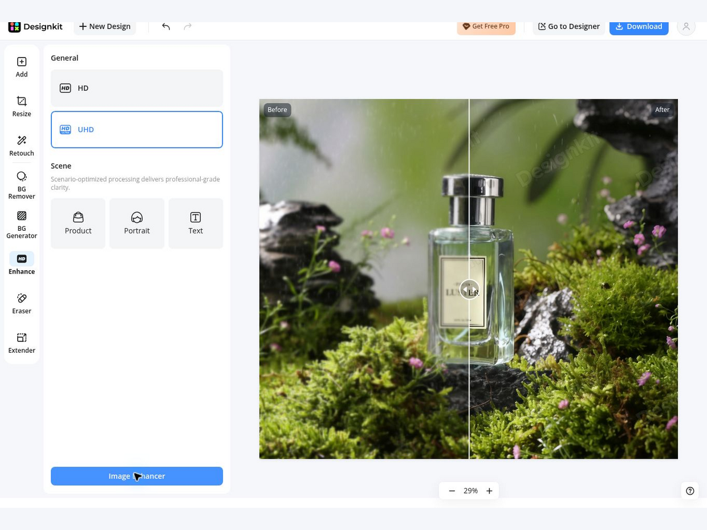Screen dimensions: 707x530
Task: Open the Retouch tool
Action: [22, 145]
